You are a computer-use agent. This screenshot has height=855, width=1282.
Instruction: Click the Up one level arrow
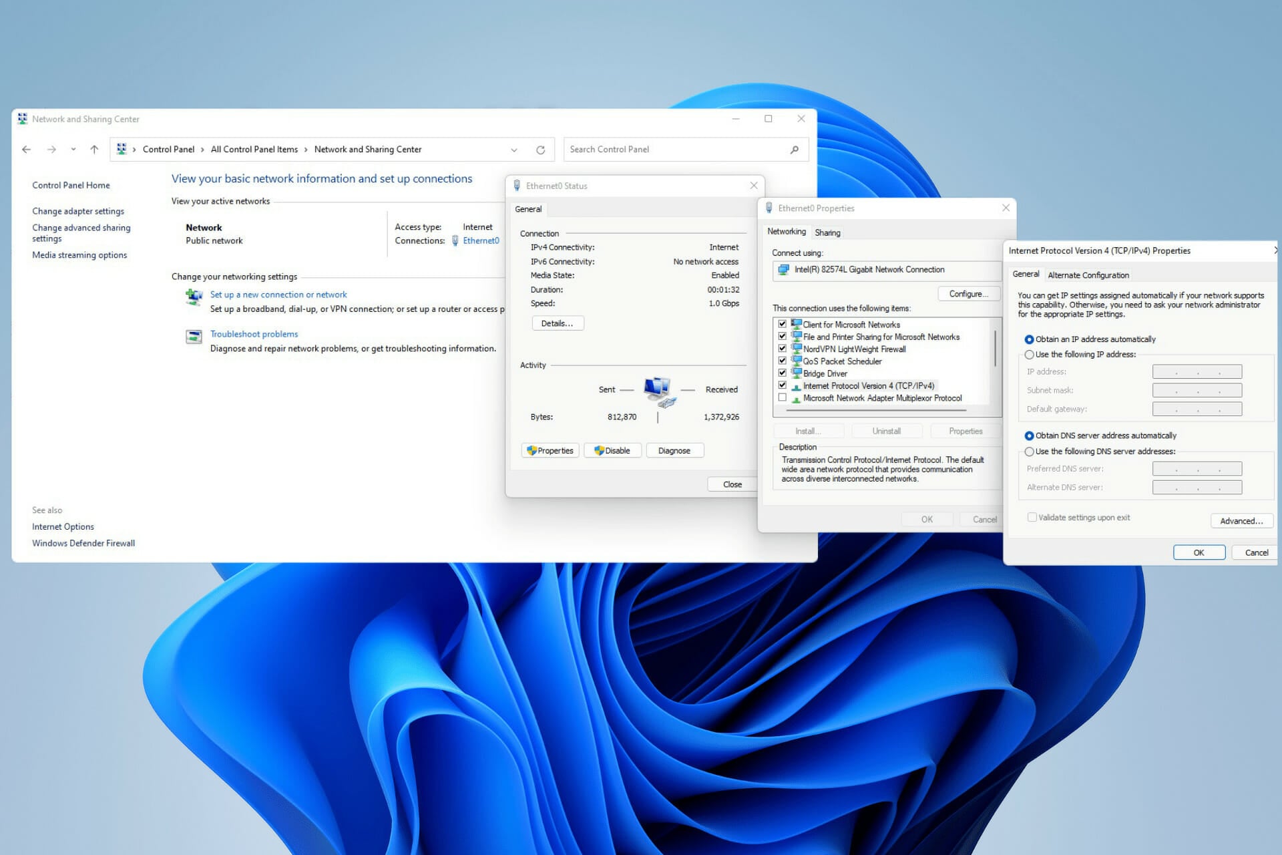93,149
